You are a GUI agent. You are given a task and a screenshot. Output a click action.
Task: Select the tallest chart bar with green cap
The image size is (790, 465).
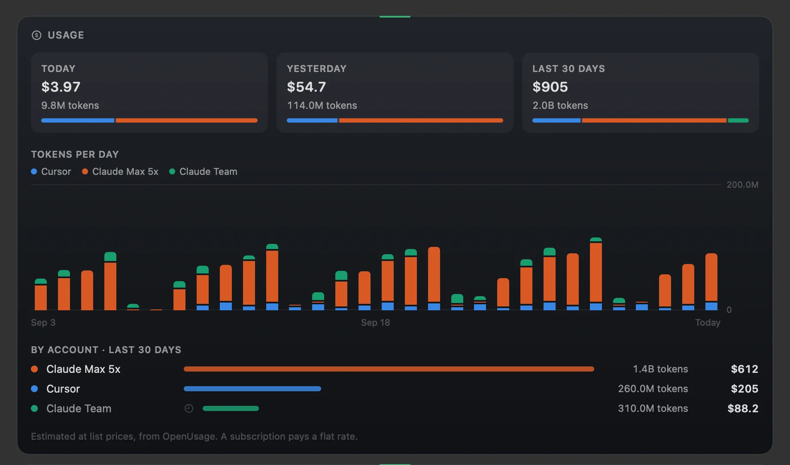596,274
